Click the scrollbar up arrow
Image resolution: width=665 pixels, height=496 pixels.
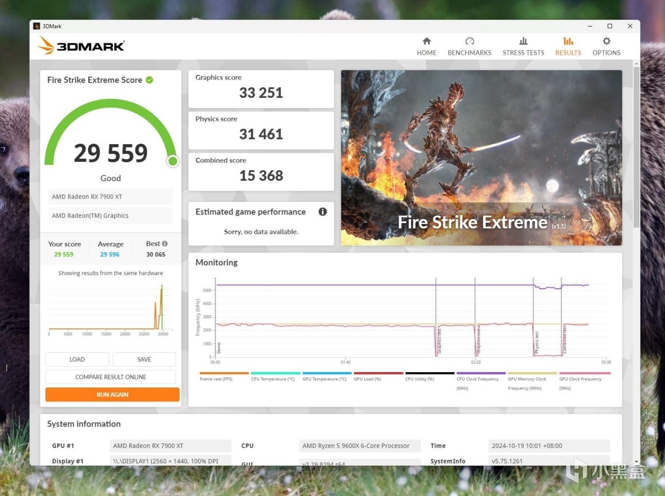click(637, 64)
